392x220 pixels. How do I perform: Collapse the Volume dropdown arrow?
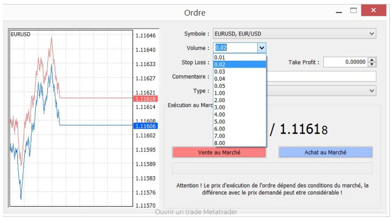[x=262, y=48]
